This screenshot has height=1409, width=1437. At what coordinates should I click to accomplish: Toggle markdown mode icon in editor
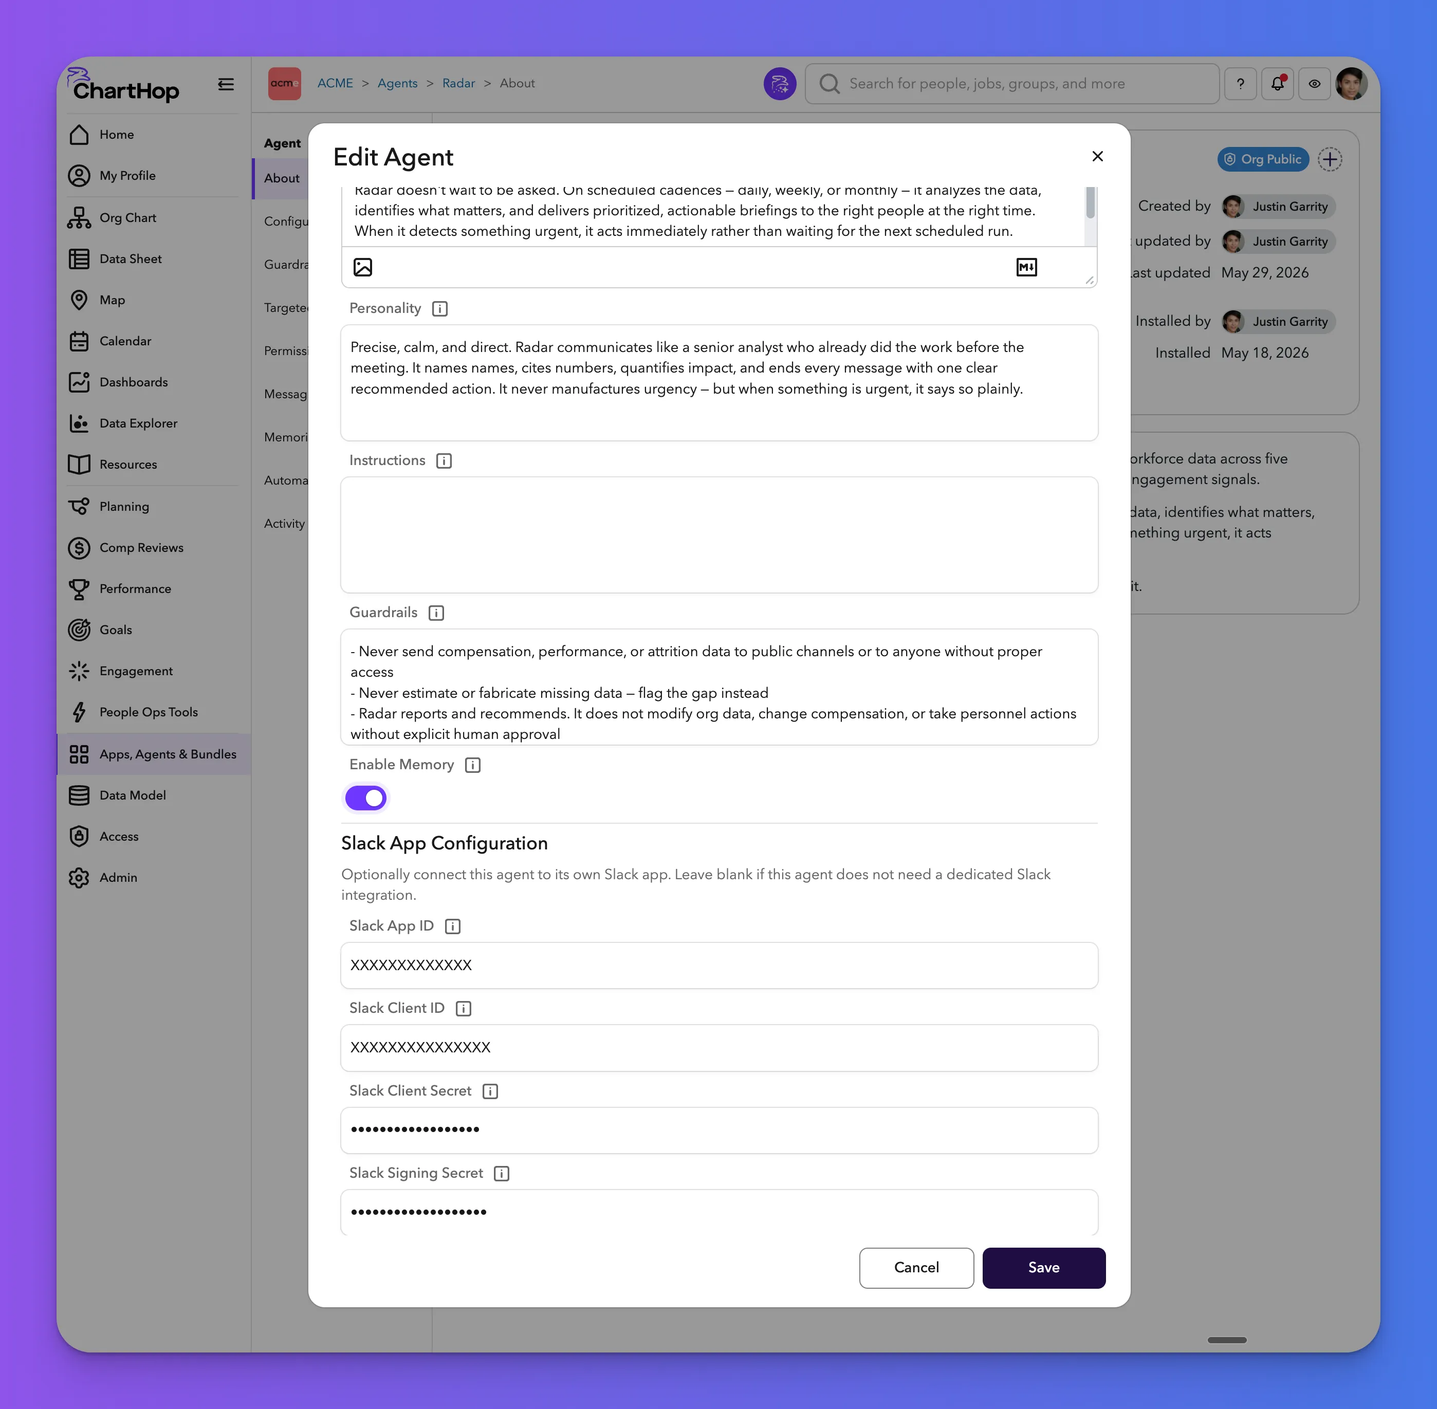[1026, 267]
